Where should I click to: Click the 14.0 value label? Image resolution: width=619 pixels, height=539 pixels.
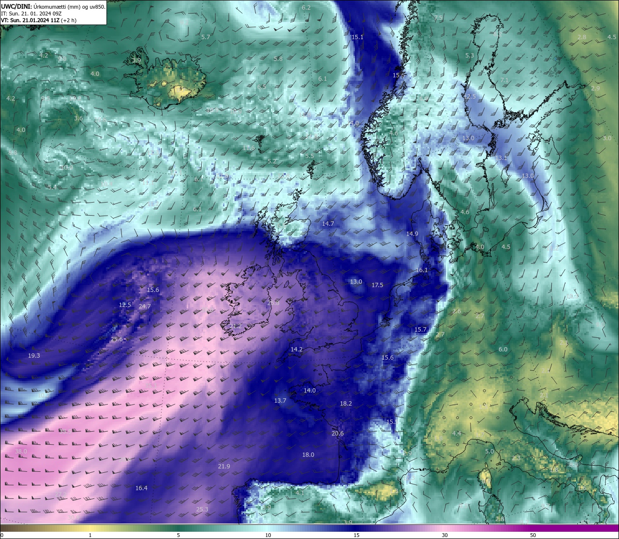click(309, 391)
